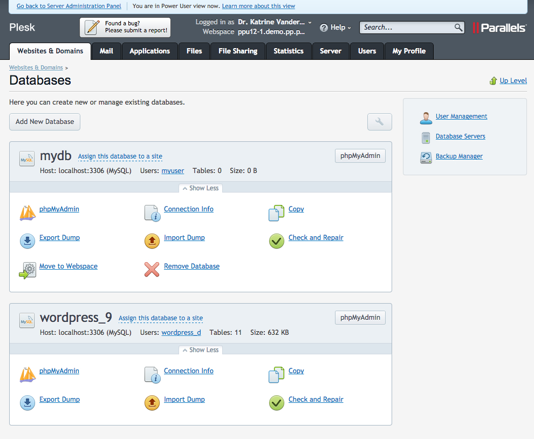Screen dimensions: 534x439
Task: Click the Move to Webspace gear icon
Action: point(28,270)
